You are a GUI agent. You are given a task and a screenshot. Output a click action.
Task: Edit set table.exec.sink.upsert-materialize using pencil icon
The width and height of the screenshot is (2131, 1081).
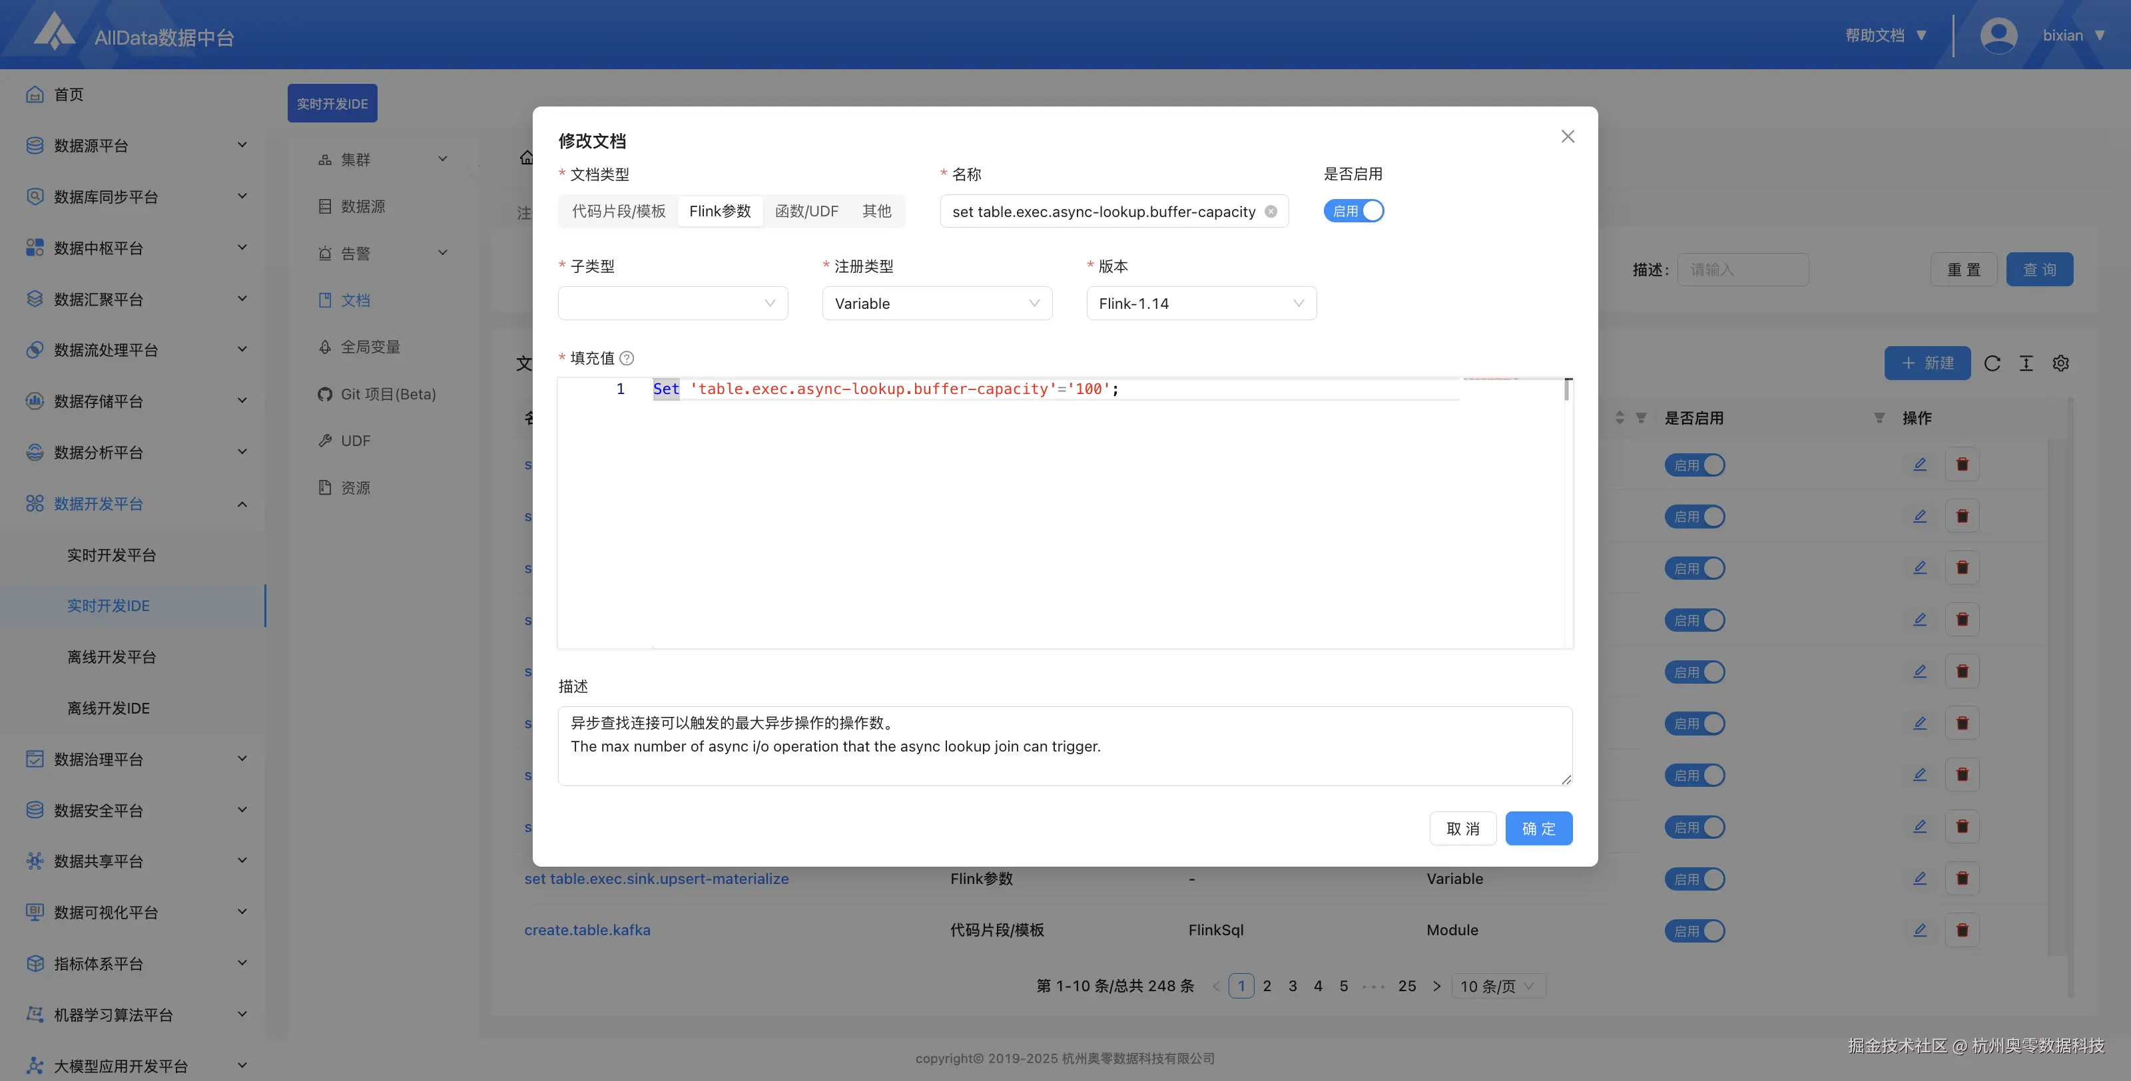(x=1920, y=879)
